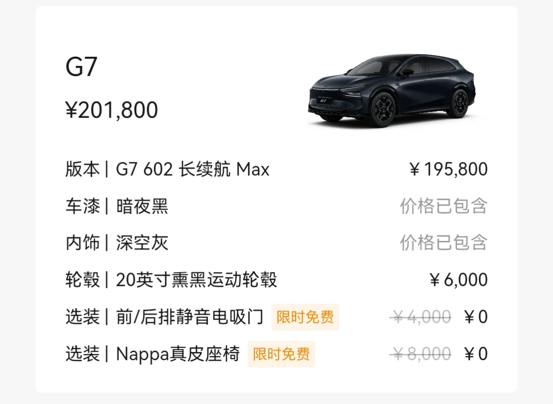Click 价格已包含 next to 暗夜黑 paint
Image resolution: width=553 pixels, height=404 pixels.
coord(444,206)
